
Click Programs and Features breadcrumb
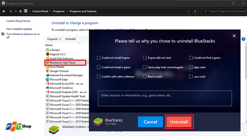pos(83,11)
